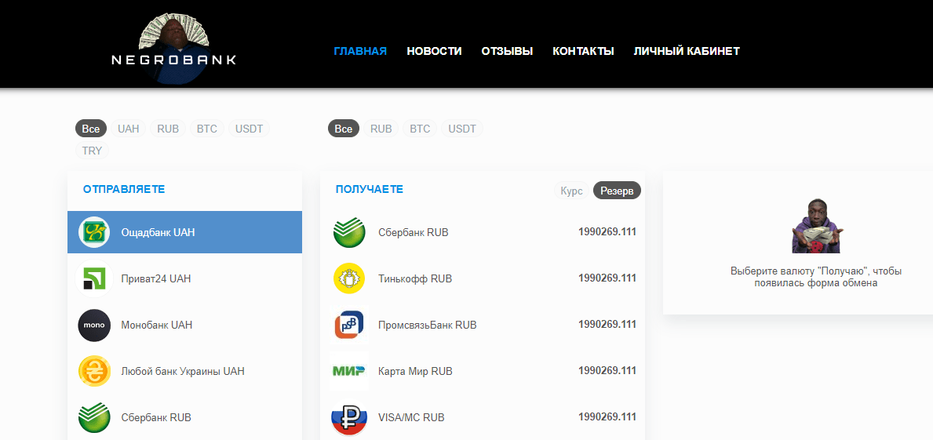Choose Сбербанк RUB to receive

483,232
